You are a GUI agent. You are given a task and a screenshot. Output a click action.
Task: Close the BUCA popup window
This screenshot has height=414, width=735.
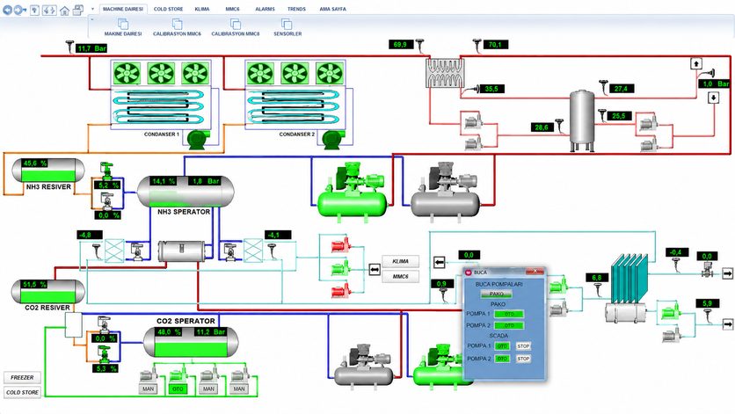pos(534,272)
